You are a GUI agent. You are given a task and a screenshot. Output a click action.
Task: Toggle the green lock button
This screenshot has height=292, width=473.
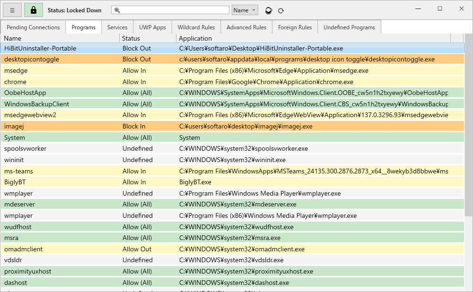(34, 10)
